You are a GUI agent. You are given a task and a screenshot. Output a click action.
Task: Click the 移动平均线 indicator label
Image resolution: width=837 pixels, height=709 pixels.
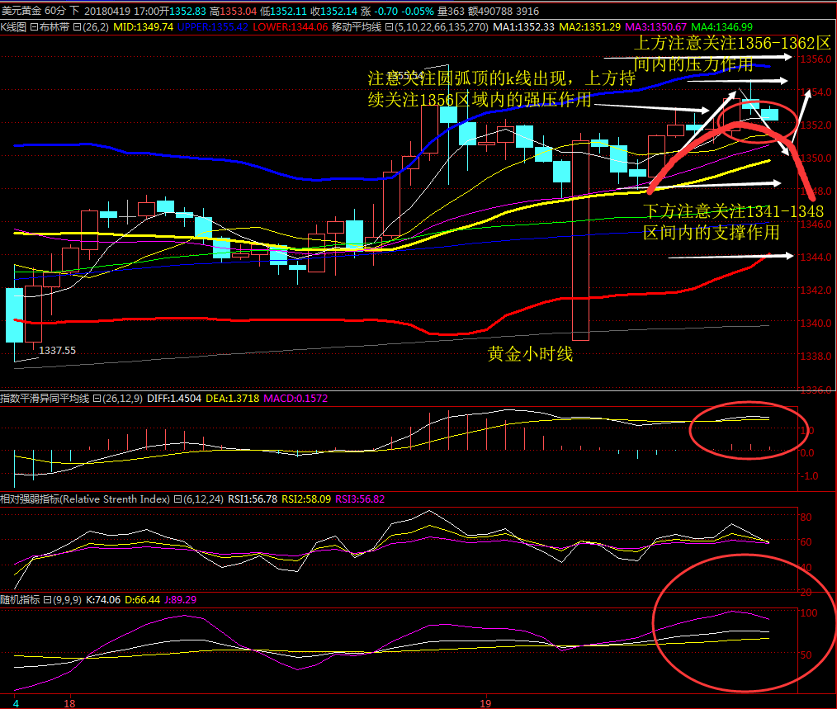[x=355, y=27]
